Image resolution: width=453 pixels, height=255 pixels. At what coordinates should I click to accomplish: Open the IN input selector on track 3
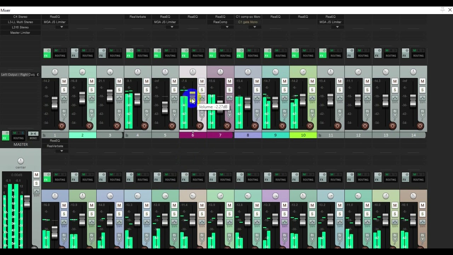click(x=119, y=113)
